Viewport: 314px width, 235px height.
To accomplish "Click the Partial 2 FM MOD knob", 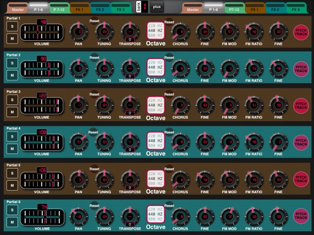I will (229, 68).
